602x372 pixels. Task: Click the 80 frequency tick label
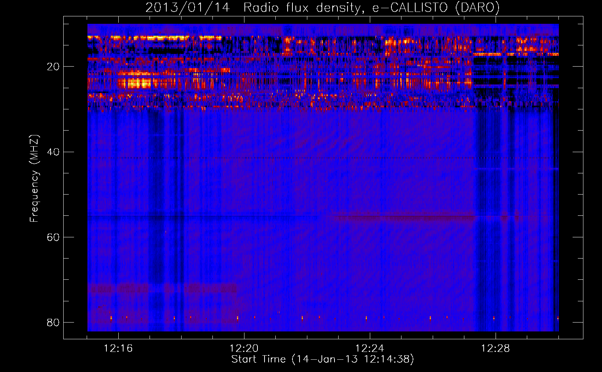point(53,323)
